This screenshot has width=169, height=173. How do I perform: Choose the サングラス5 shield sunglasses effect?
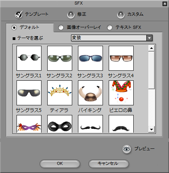click(x=29, y=93)
